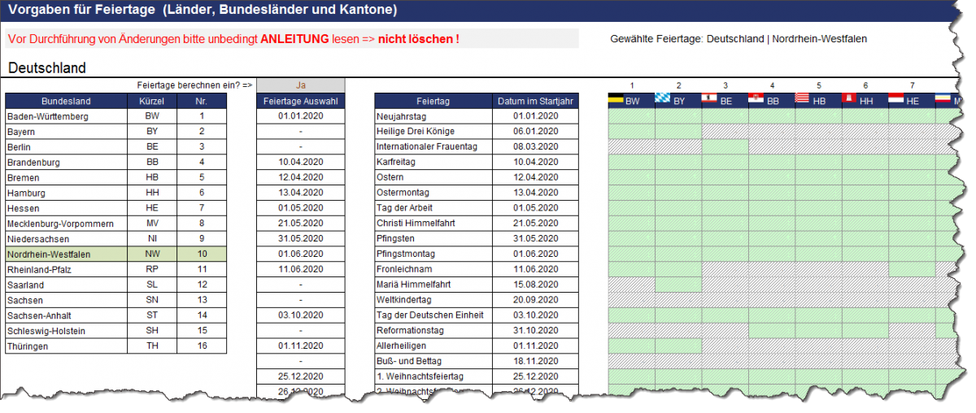Click the Bremen Bundesland cell

point(67,178)
